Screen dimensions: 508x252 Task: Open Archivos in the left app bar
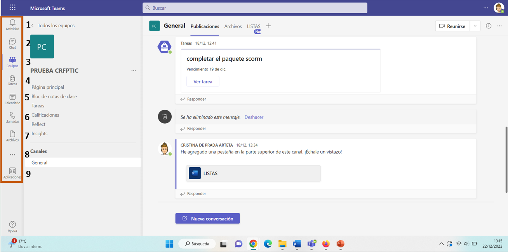12,136
